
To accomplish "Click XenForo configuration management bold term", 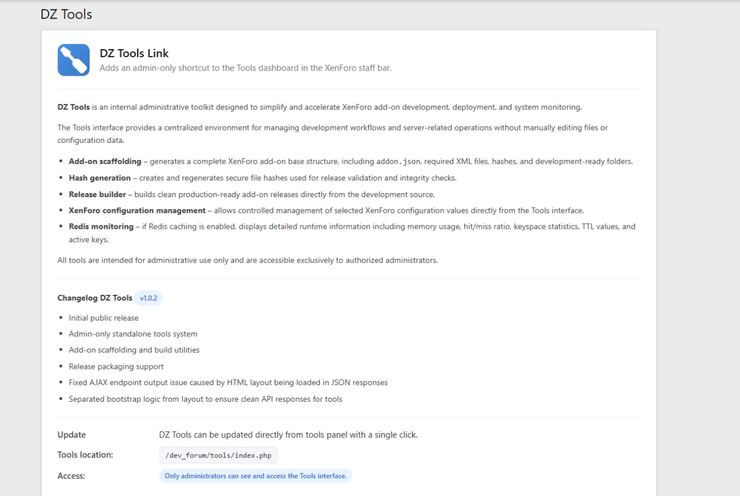I will [137, 210].
